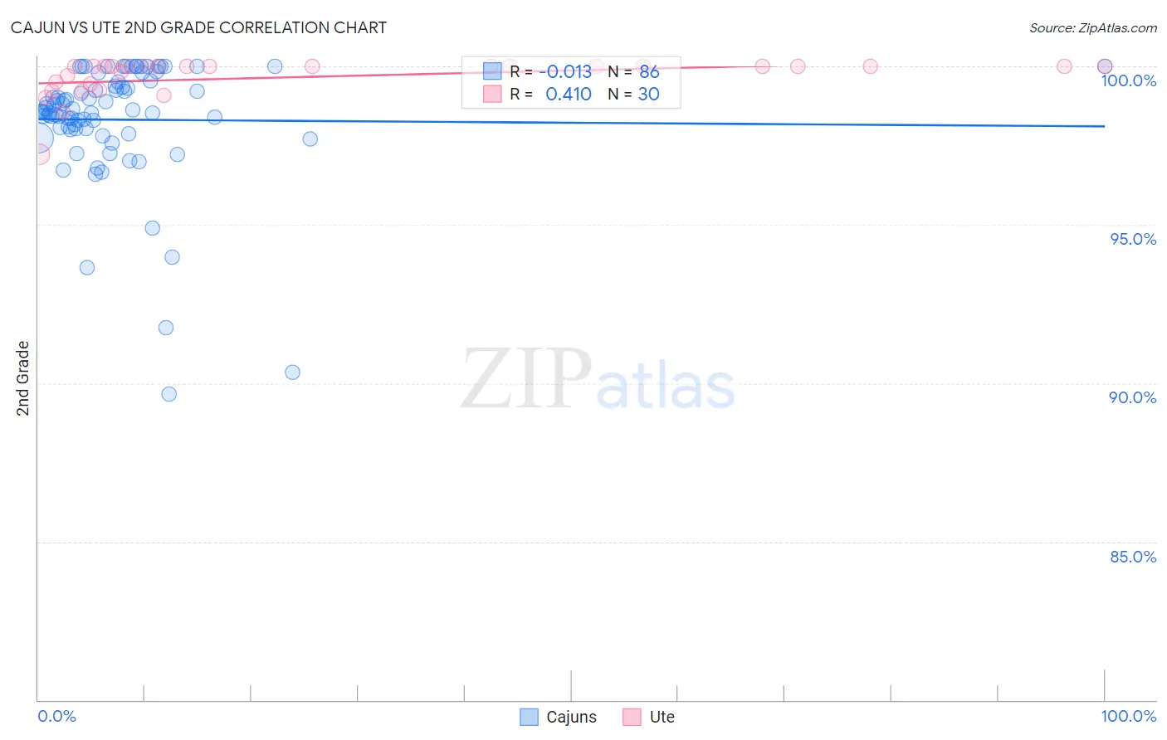The height and width of the screenshot is (740, 1167).
Task: Click the Cajuns blue legend swatch
Action: (x=530, y=717)
